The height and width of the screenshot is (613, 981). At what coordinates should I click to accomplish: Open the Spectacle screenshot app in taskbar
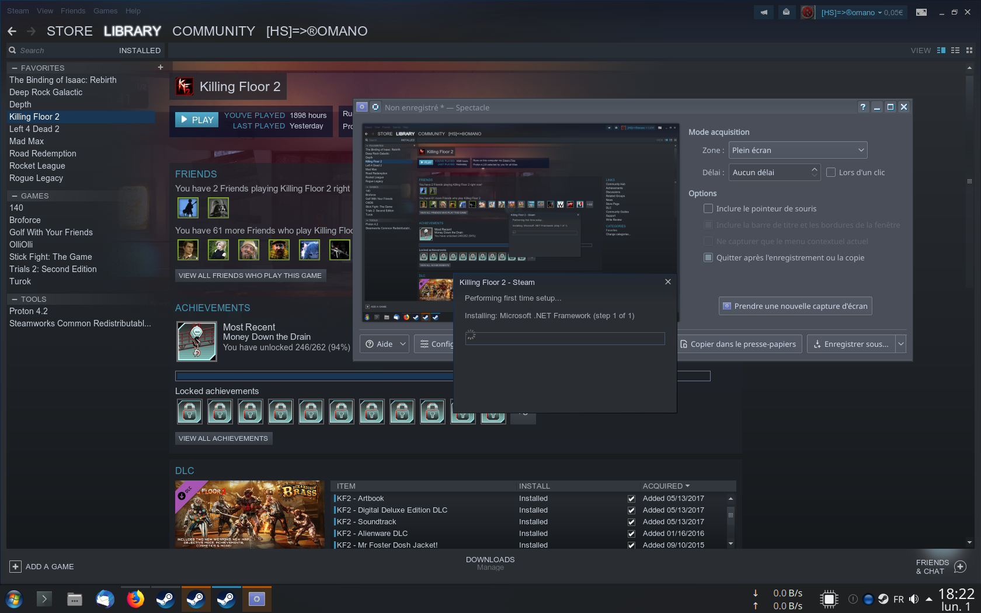pos(257,599)
